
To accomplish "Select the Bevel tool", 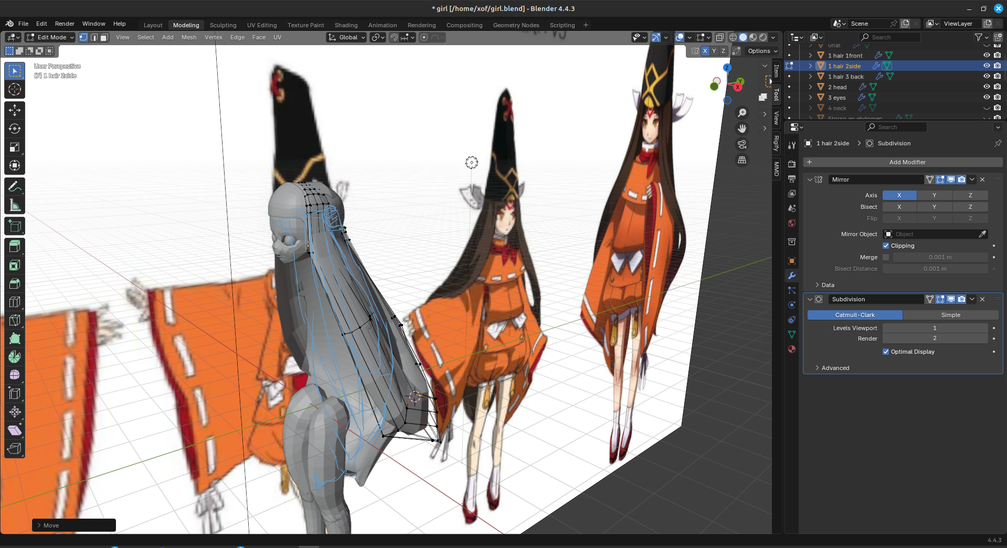I will pos(15,283).
